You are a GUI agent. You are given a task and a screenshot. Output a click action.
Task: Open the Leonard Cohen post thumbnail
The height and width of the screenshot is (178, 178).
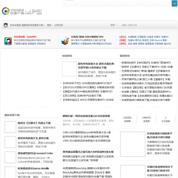pos(10,157)
